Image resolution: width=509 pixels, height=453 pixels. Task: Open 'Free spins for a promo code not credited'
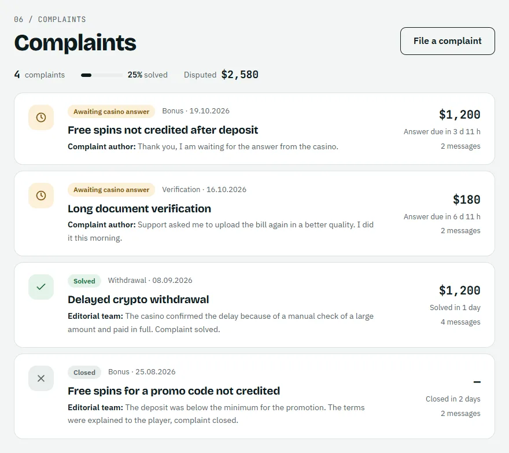coord(174,391)
